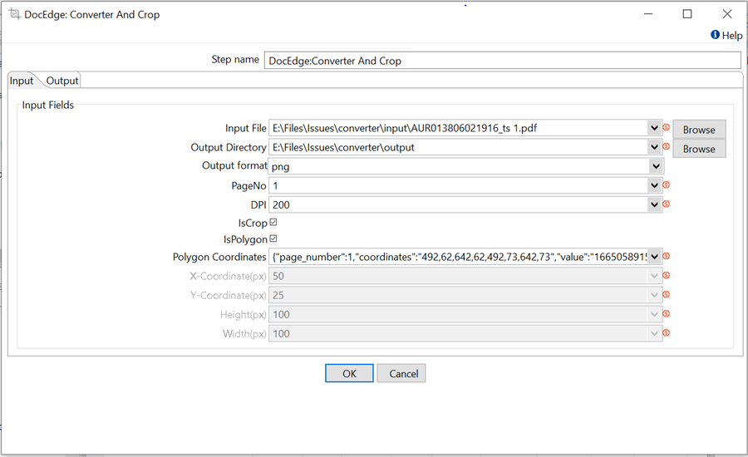Click the variable icon next to PageNo
The height and width of the screenshot is (457, 748).
tap(667, 185)
